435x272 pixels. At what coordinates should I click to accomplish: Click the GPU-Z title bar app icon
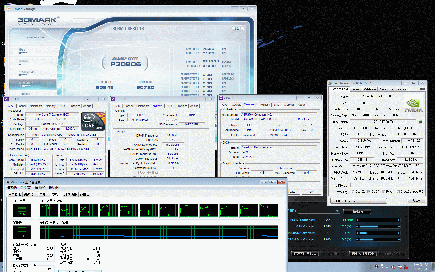330,83
